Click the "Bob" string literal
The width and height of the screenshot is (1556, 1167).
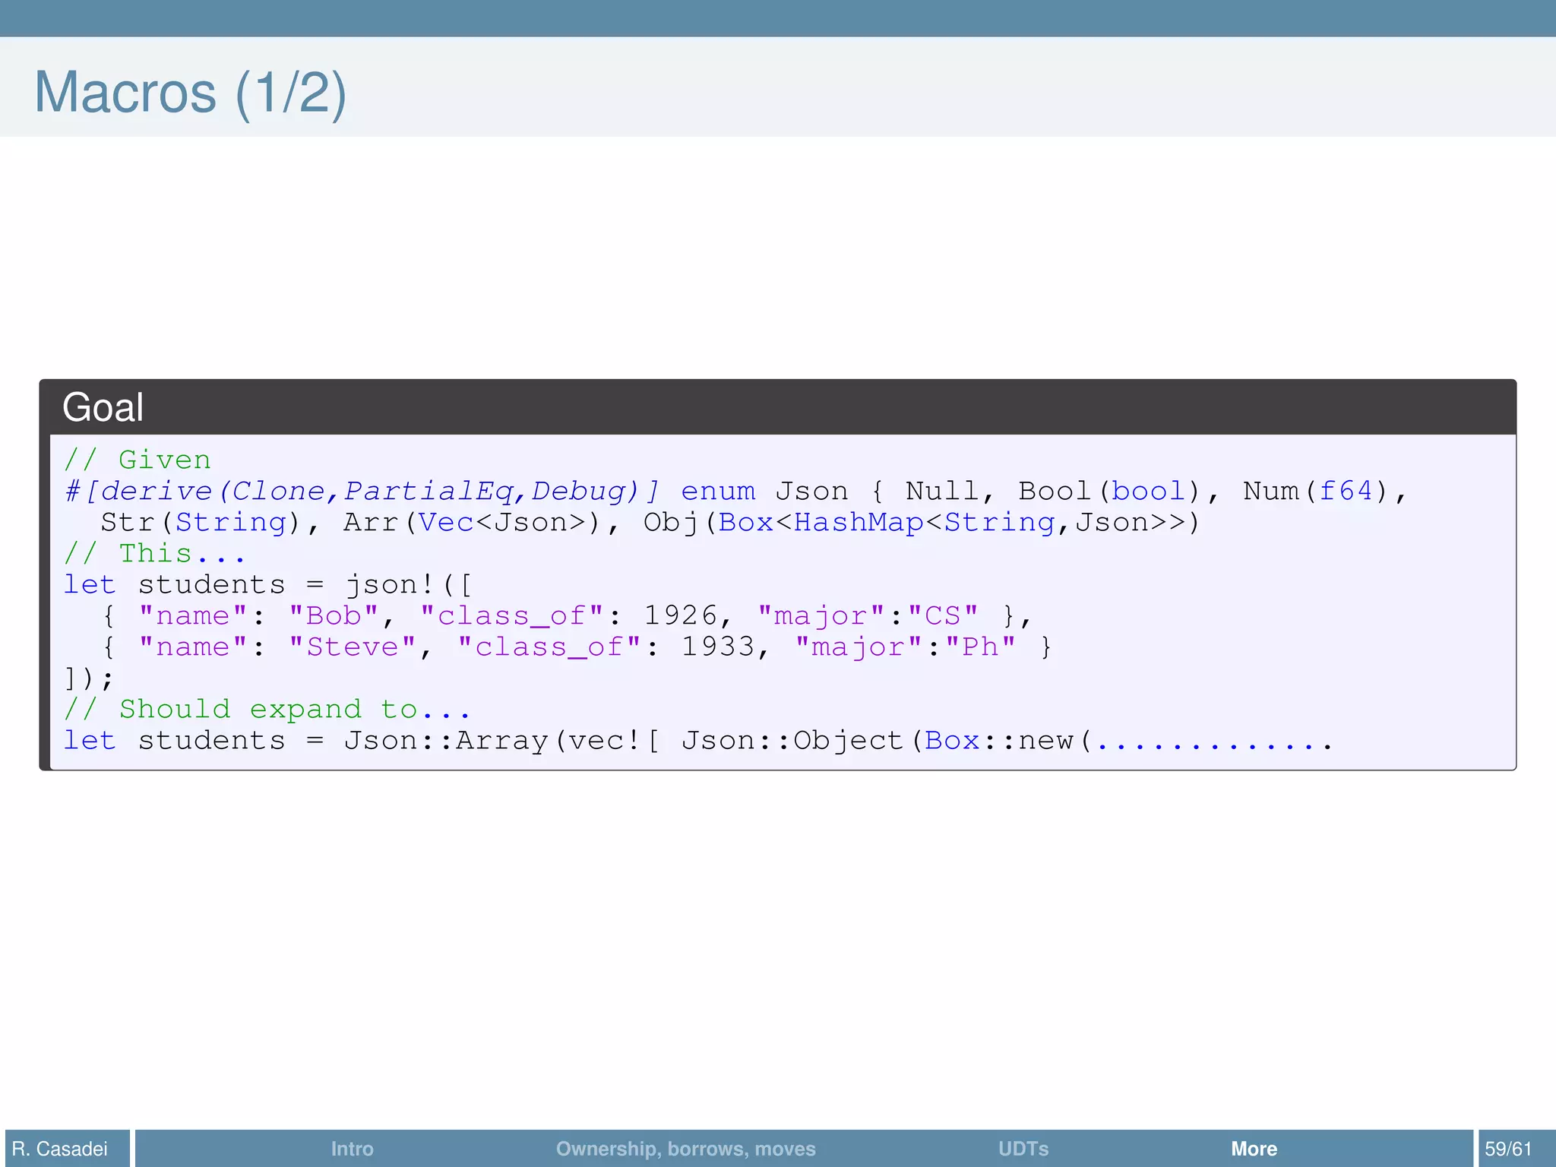pyautogui.click(x=334, y=615)
